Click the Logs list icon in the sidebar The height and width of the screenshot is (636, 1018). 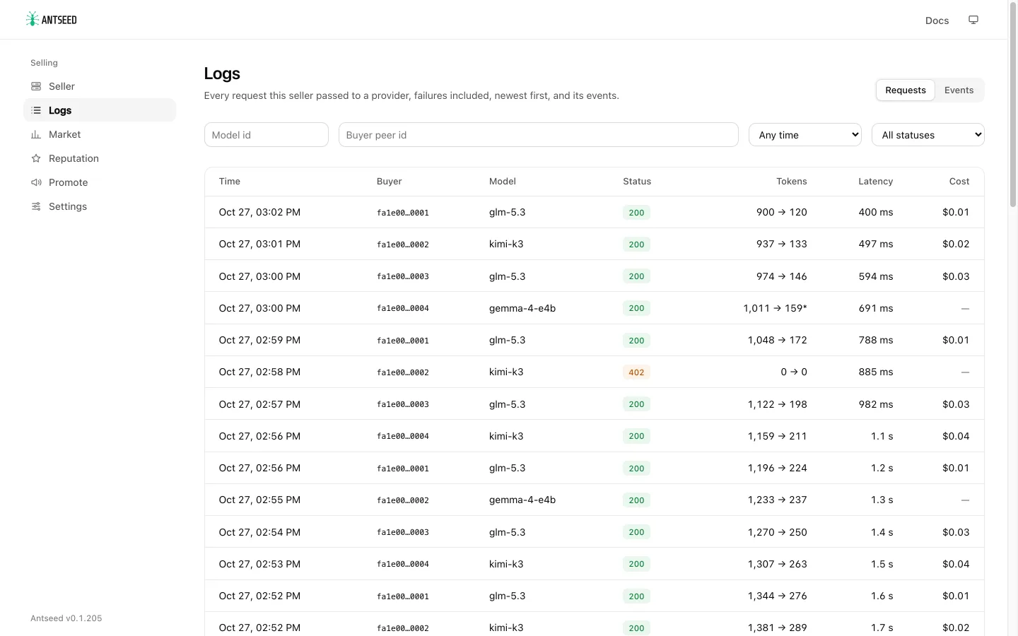[36, 110]
